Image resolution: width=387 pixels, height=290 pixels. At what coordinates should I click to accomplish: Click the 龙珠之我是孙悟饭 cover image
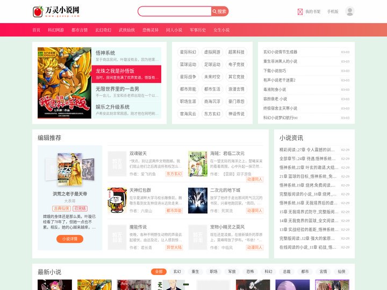click(64, 83)
